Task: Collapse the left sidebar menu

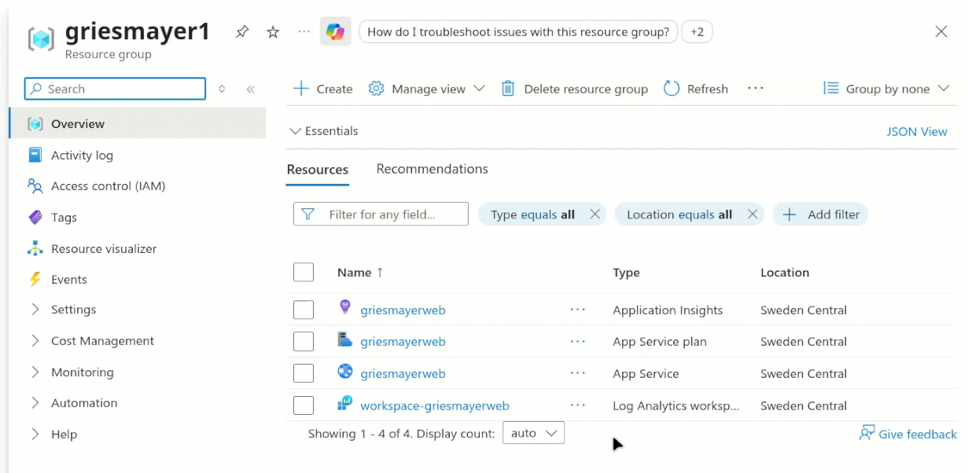Action: pos(250,90)
